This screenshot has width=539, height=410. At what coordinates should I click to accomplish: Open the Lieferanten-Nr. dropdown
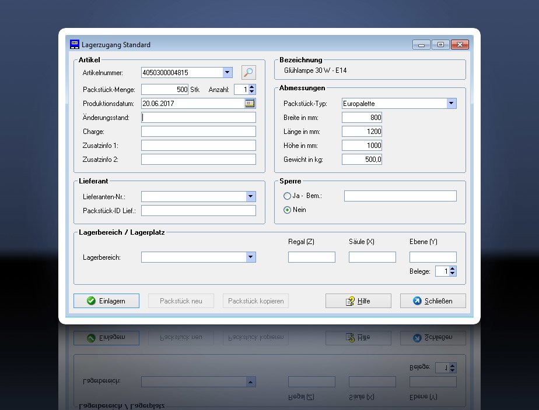pos(251,196)
